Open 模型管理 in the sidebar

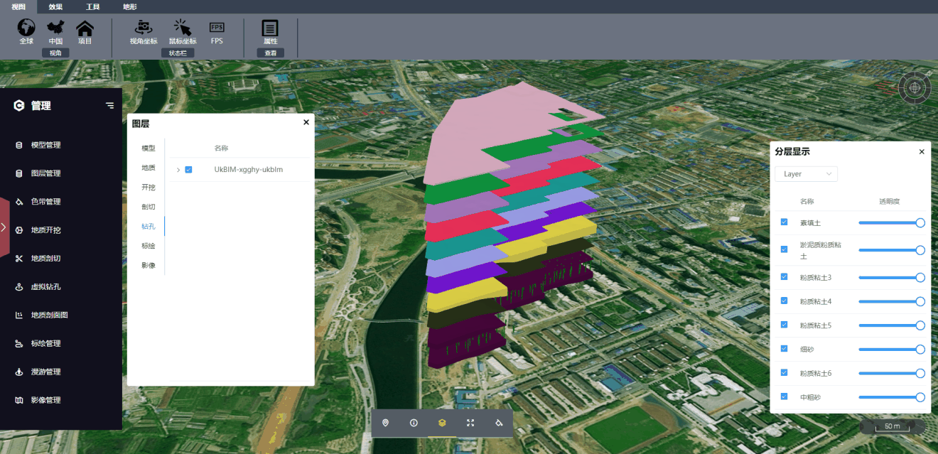point(46,145)
